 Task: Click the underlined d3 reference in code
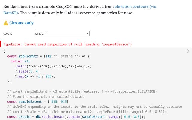tap(38, 117)
